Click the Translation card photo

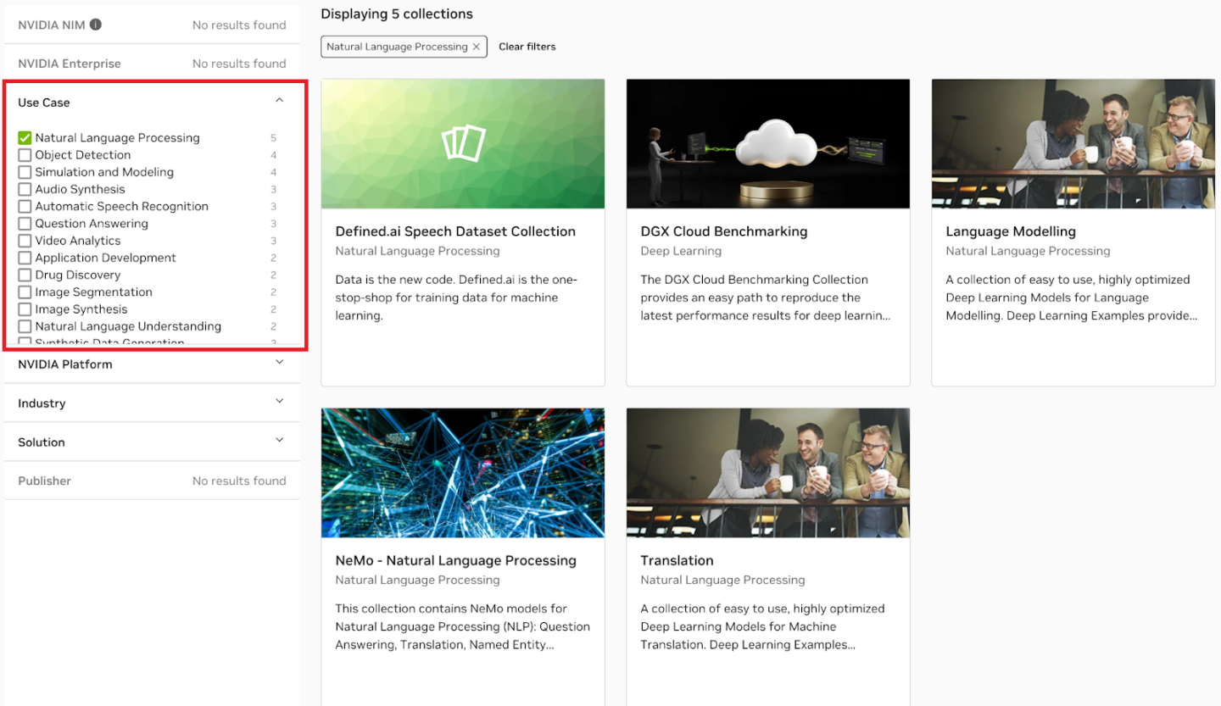[768, 473]
